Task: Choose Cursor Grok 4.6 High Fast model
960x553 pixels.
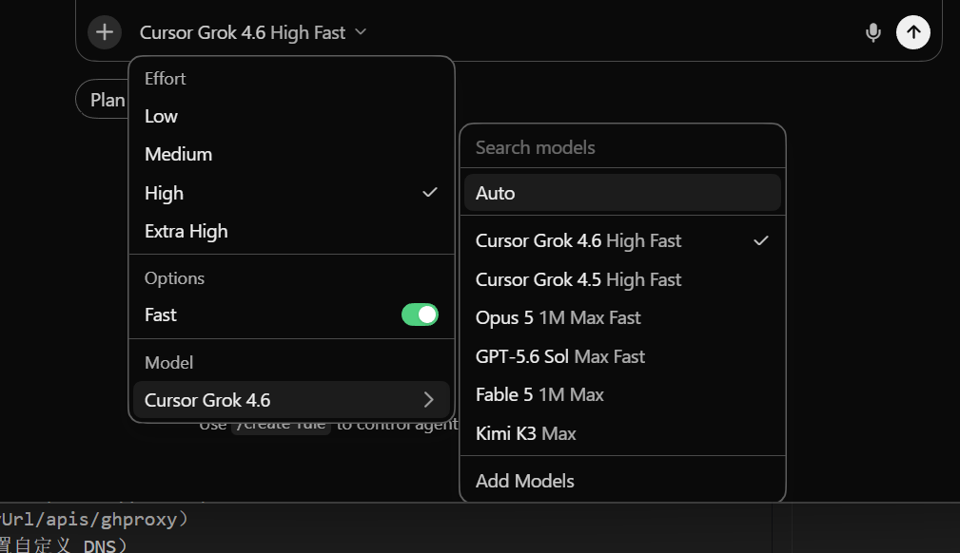Action: coord(622,240)
